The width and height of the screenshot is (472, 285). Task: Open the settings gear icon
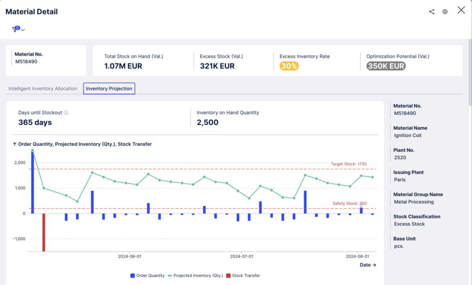444,11
